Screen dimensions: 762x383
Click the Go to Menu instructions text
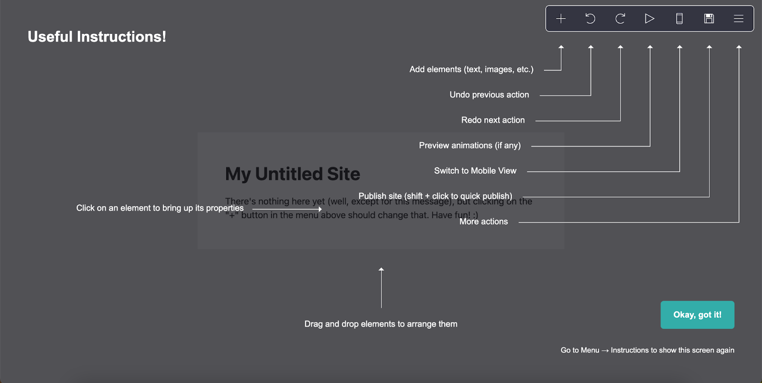(x=648, y=350)
